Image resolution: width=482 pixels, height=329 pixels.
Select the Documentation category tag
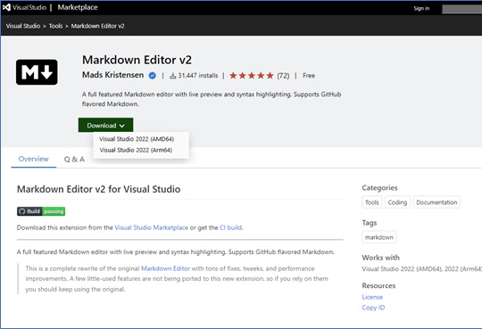coord(436,202)
